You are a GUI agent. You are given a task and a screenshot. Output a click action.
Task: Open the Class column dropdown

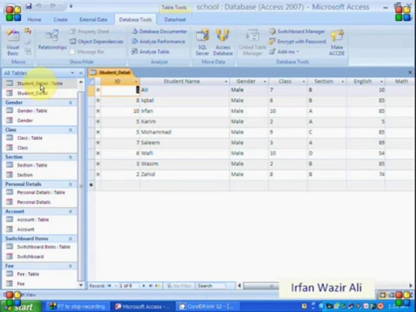click(x=304, y=81)
